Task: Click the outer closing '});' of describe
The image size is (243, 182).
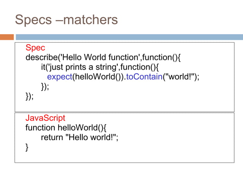Action: (x=29, y=96)
